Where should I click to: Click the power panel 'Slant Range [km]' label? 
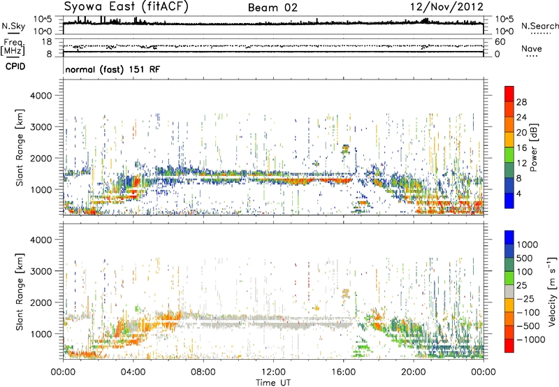tap(20, 147)
